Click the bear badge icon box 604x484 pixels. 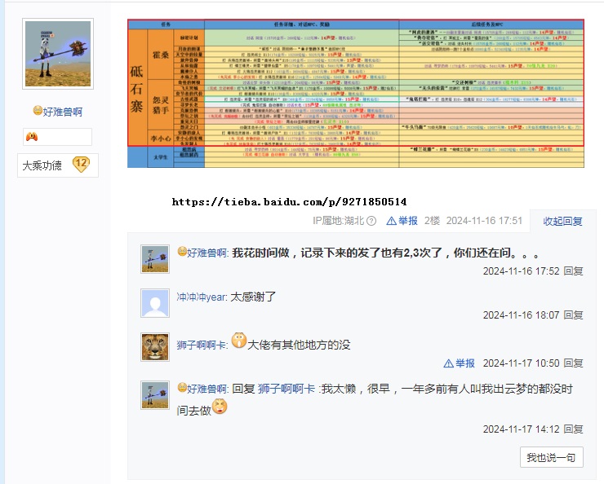pyautogui.click(x=57, y=137)
